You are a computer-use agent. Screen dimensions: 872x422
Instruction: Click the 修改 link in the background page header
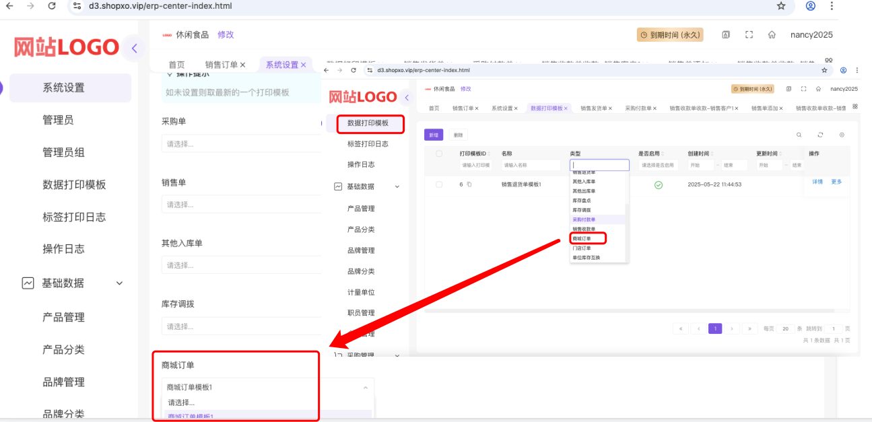[x=226, y=34]
